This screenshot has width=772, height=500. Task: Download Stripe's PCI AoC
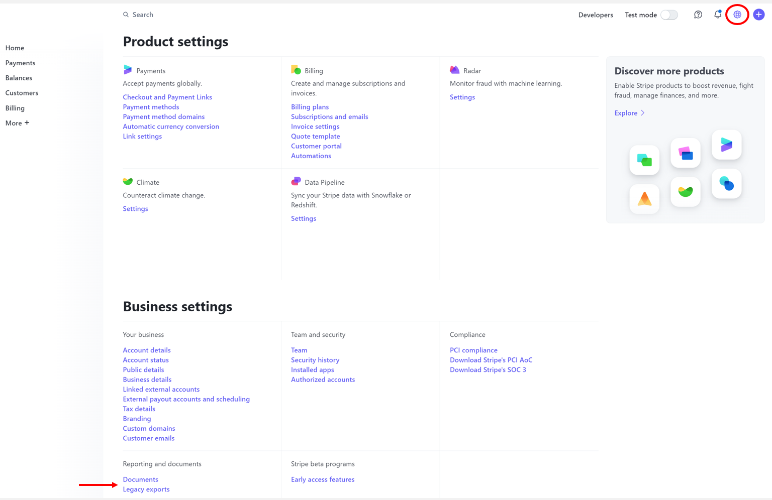click(491, 360)
